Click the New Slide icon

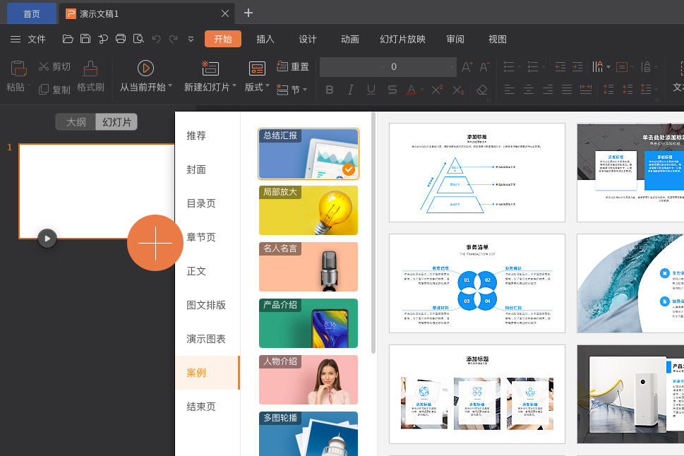click(x=210, y=68)
